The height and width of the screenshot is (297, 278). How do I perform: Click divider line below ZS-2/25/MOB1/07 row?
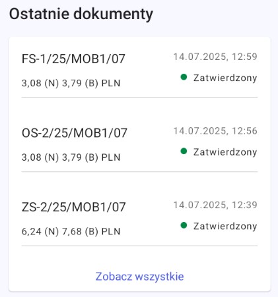139,246
